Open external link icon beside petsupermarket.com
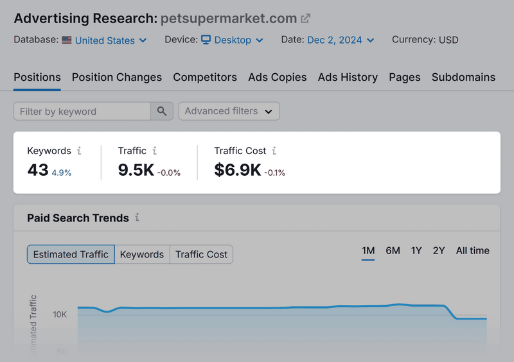Viewport: 514px width, 362px height. [x=306, y=19]
